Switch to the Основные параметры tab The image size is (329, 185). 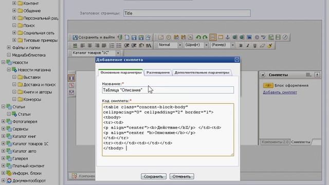121,72
